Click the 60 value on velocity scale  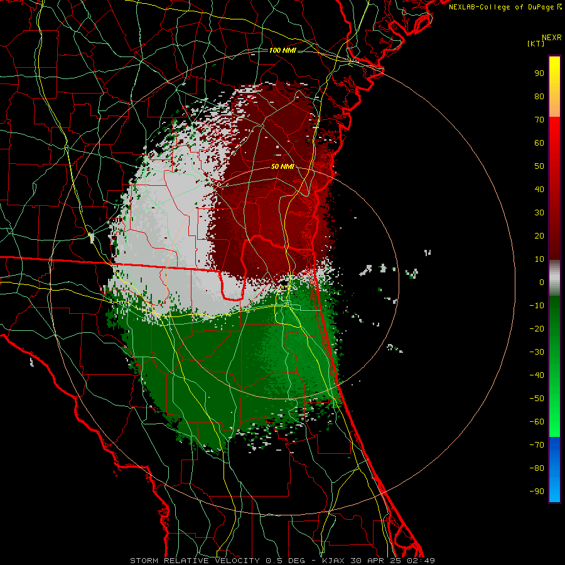539,143
